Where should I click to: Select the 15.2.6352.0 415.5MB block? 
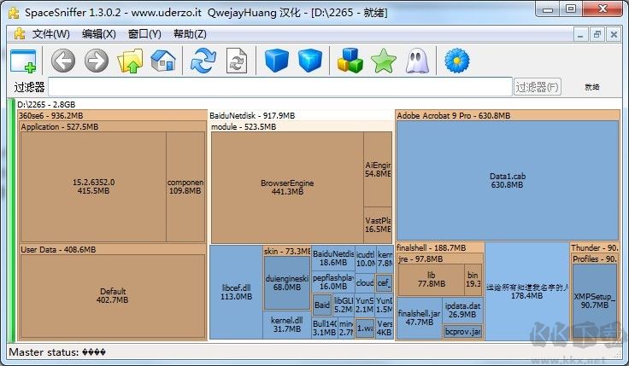coord(93,187)
